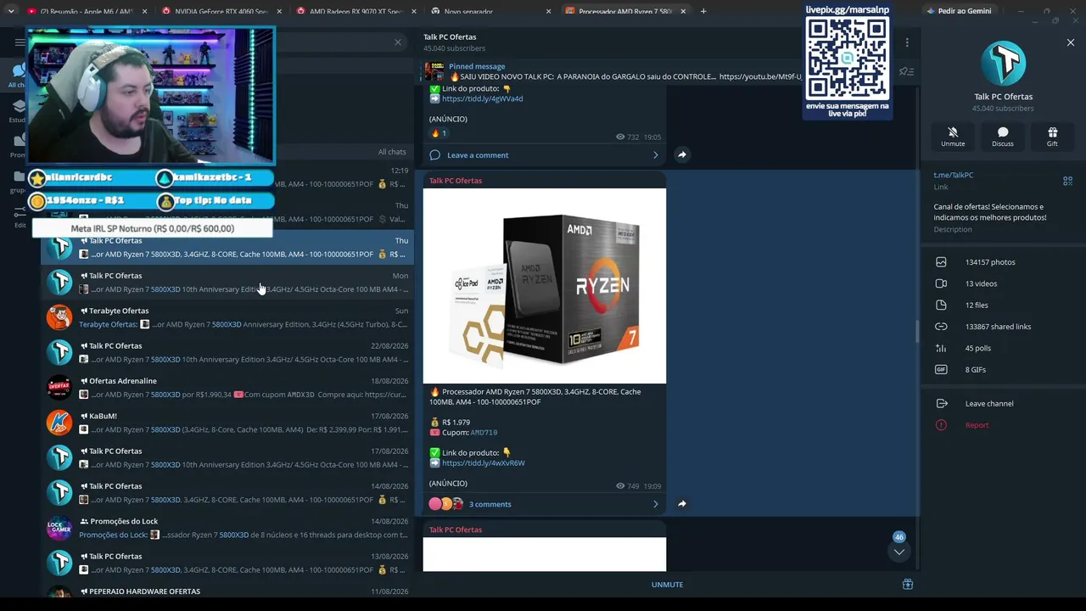Open the t.me/TalkPC channel link
Image resolution: width=1086 pixels, height=611 pixels.
(954, 175)
